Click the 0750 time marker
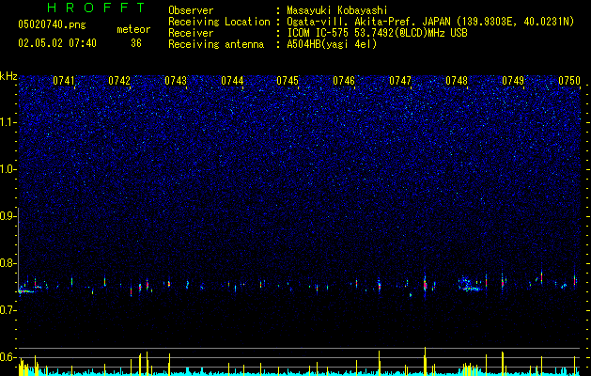The width and height of the screenshot is (591, 376). tap(569, 81)
